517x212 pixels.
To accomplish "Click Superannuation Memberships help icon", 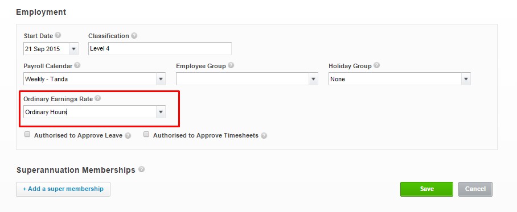I will click(141, 169).
